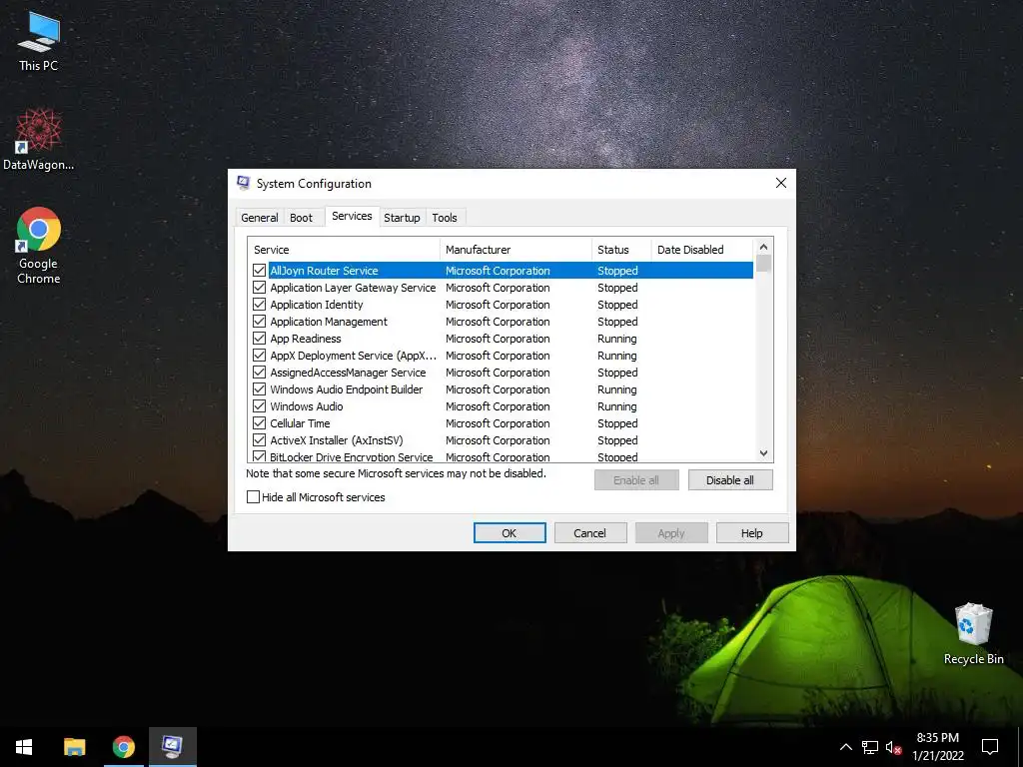Viewport: 1023px width, 767px height.
Task: Click the Cancel button
Action: [590, 533]
